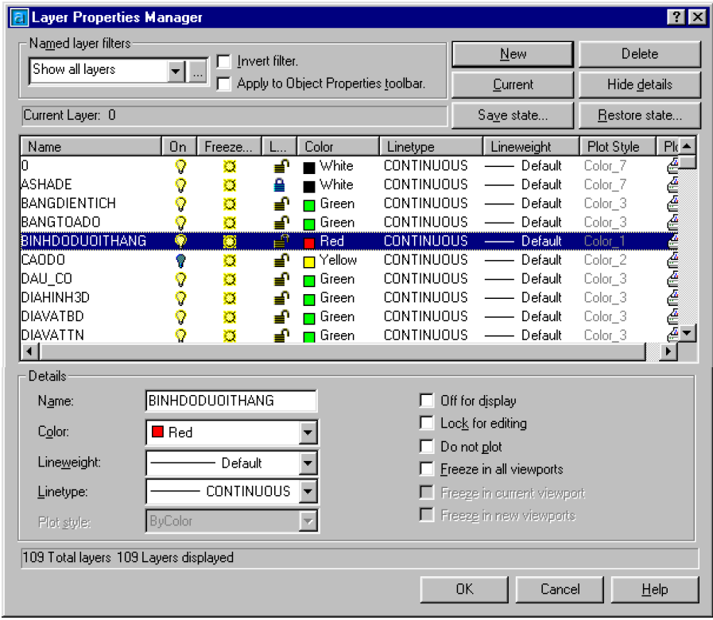Expand the Color dropdown showing Red
Viewport: 713px width, 620px height.
coord(308,432)
